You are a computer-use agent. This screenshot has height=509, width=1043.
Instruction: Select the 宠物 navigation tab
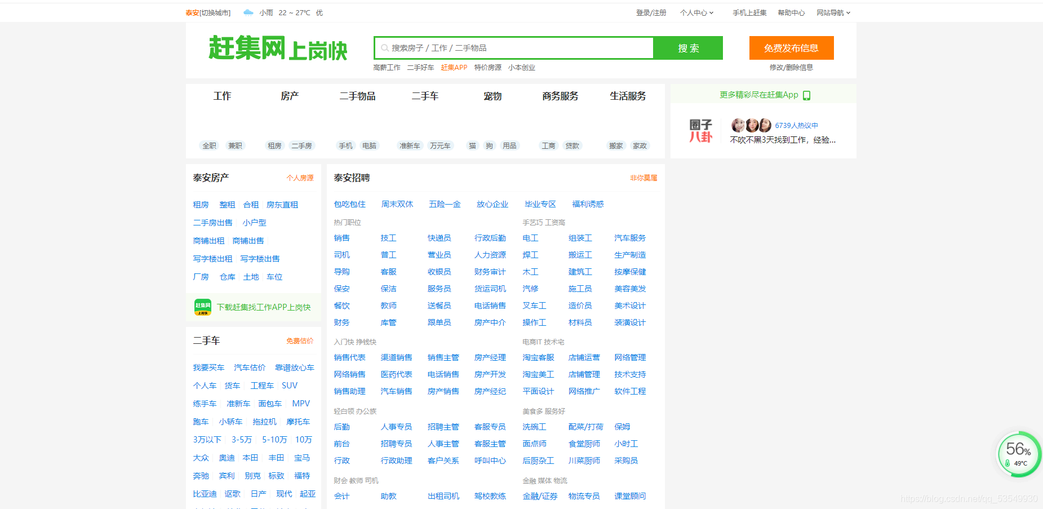492,96
